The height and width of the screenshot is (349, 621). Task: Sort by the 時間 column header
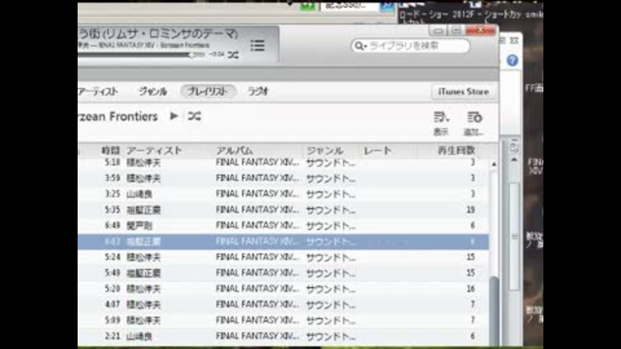point(111,151)
